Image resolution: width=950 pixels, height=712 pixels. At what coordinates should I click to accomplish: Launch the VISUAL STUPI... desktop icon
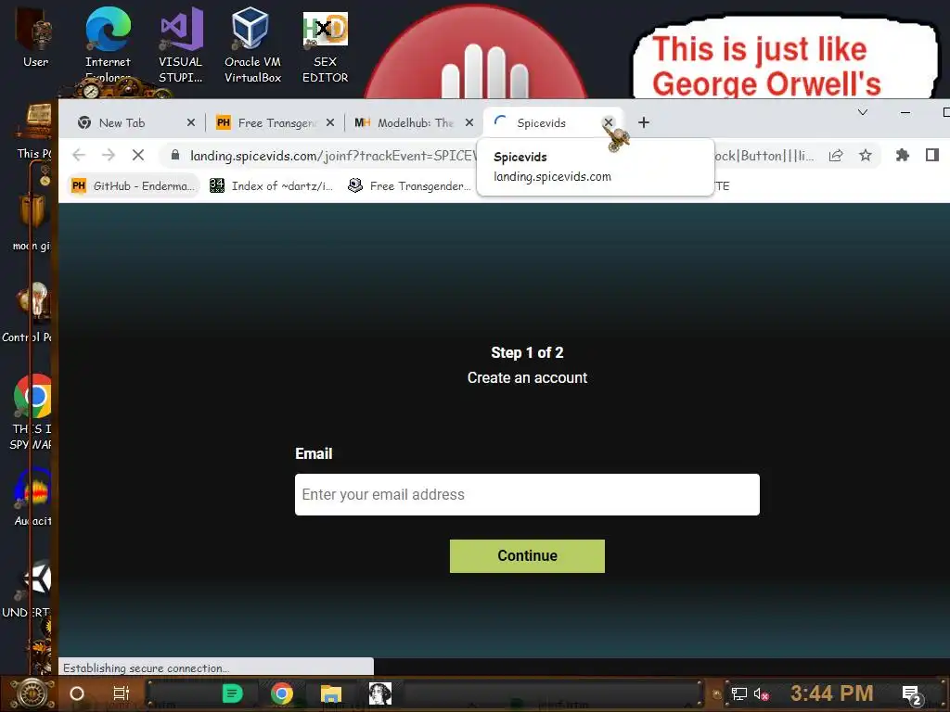point(181,44)
